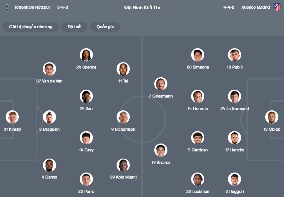
Task: Select Richarlison's player photo
Action: [123, 117]
